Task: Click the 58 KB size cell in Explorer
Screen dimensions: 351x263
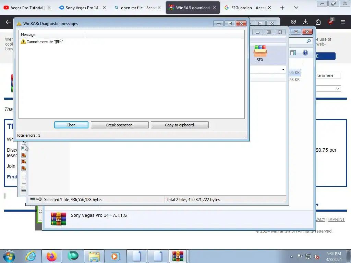Action: (x=294, y=79)
